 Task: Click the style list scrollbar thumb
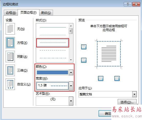pyautogui.click(x=71, y=31)
